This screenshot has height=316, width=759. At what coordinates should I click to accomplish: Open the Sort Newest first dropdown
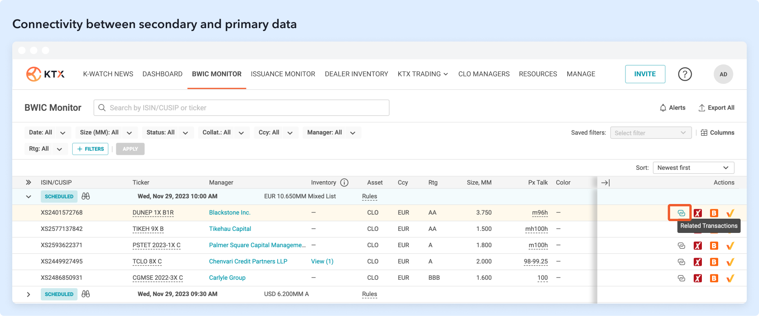click(x=693, y=168)
